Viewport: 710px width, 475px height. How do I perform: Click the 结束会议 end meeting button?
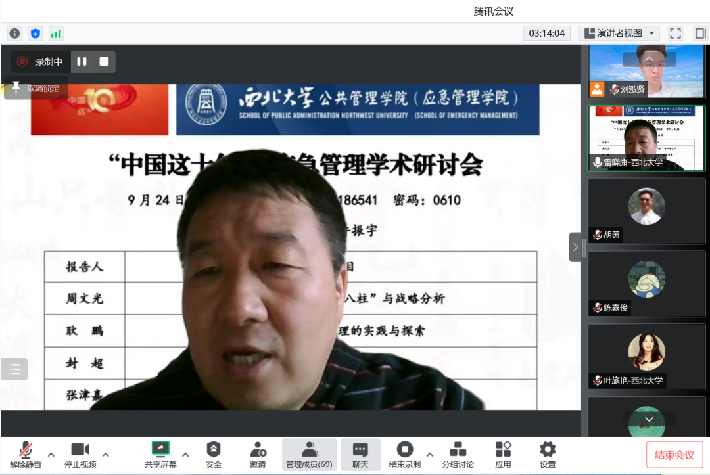point(674,455)
